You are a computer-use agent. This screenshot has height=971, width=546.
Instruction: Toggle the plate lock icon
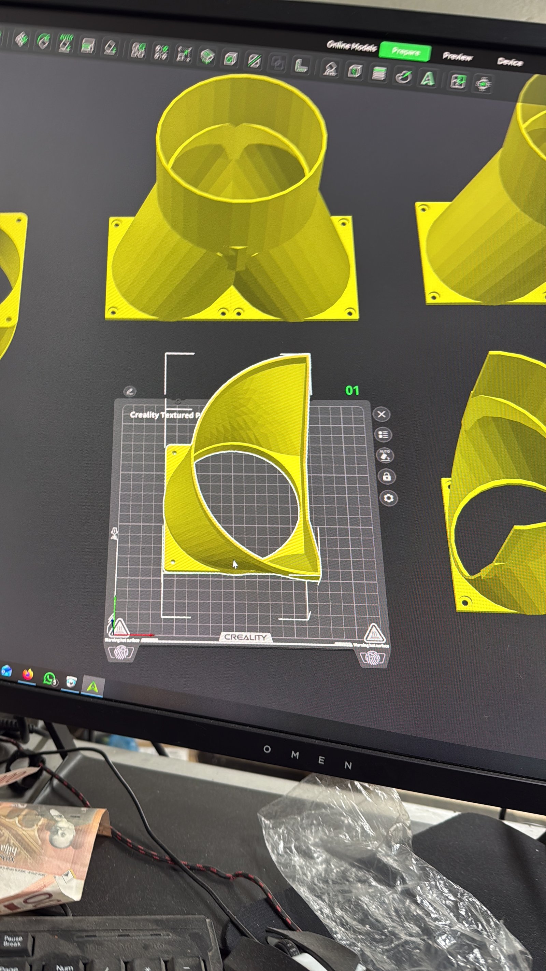387,477
